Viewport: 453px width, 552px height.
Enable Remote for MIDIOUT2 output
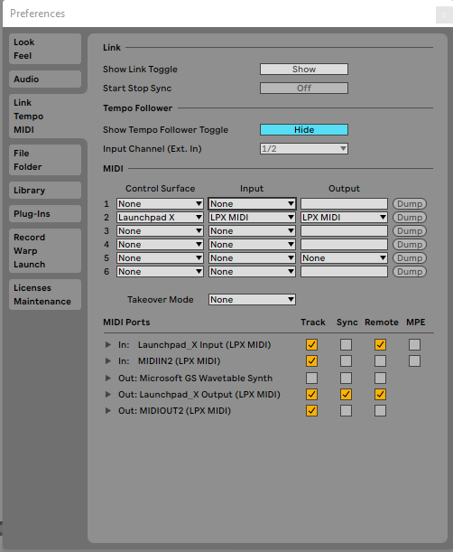pos(380,410)
